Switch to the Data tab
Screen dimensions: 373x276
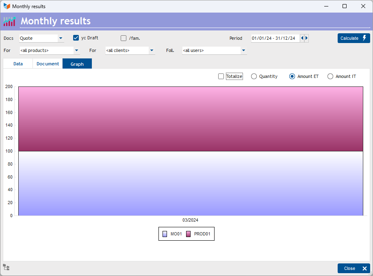18,64
